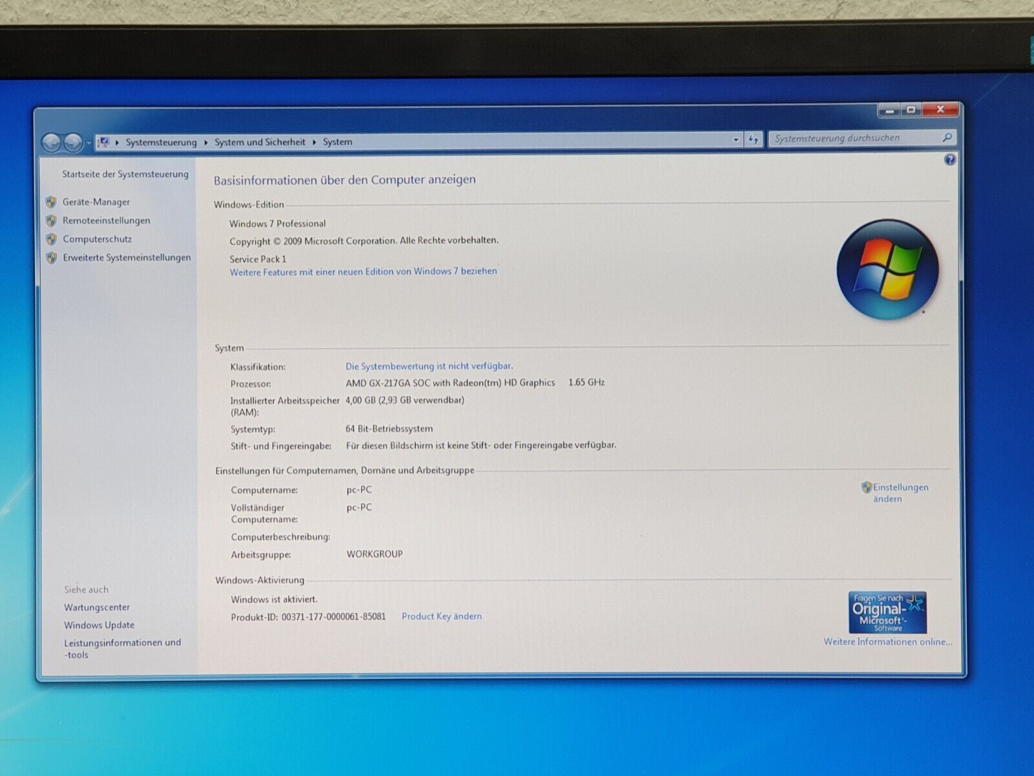Image resolution: width=1034 pixels, height=776 pixels.
Task: Expand the recent pages dropdown arrow
Action: coord(89,143)
